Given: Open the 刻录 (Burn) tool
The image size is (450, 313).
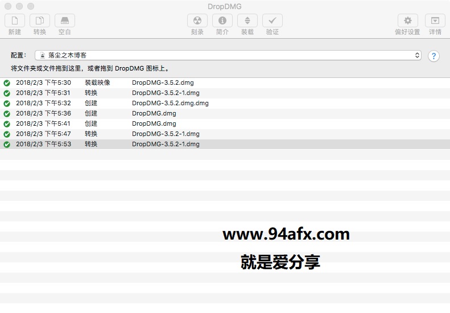Looking at the screenshot, I should click(x=197, y=20).
